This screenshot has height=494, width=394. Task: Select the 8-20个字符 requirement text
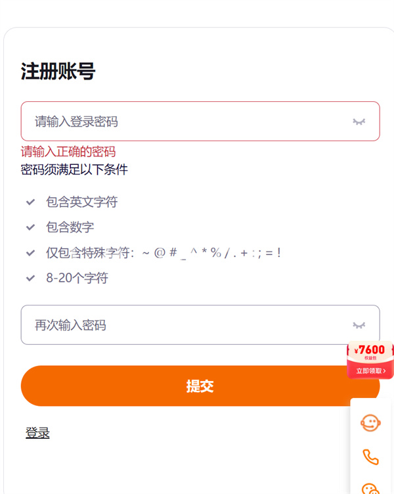click(x=77, y=278)
